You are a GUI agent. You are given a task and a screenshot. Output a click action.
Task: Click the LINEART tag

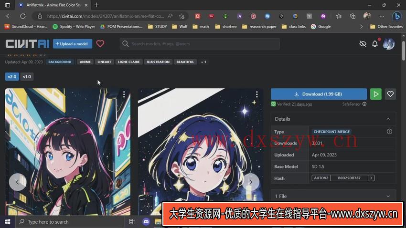tap(104, 62)
